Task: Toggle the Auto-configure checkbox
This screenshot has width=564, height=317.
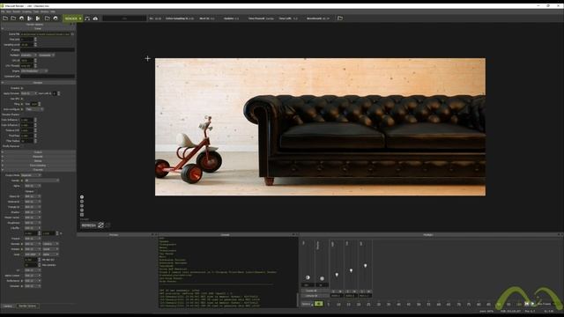Action: coord(22,109)
